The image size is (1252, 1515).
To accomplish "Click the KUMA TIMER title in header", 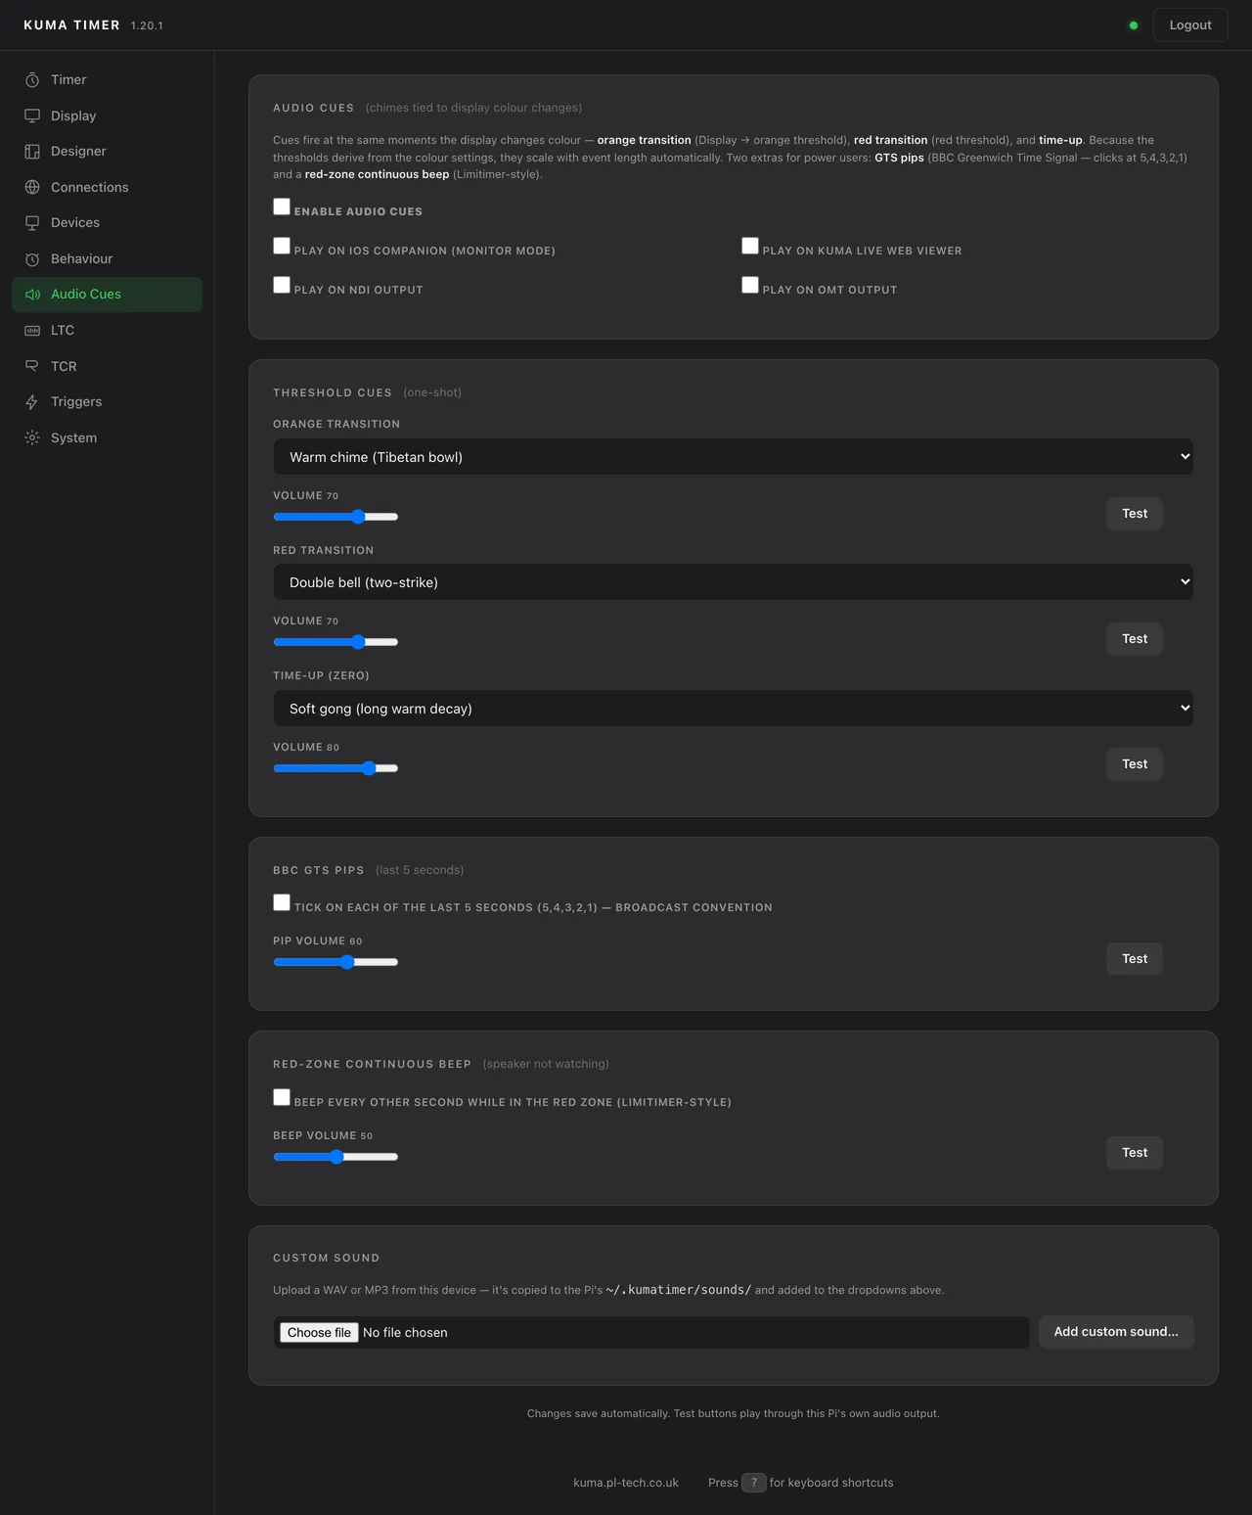I will tap(71, 25).
